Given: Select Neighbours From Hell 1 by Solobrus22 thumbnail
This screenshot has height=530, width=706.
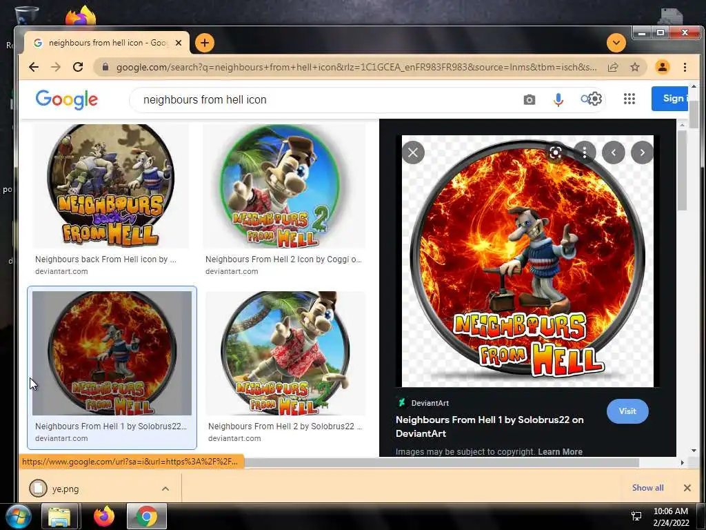Looking at the screenshot, I should (112, 353).
